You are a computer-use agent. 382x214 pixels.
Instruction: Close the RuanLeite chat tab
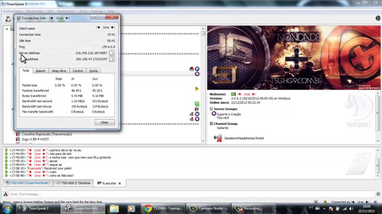120,183
